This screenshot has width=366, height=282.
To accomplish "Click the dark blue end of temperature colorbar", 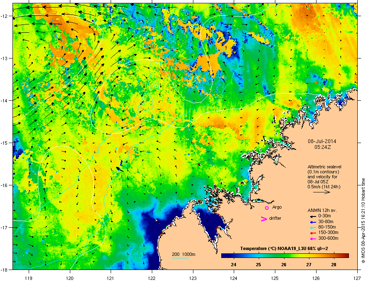I will (224, 256).
